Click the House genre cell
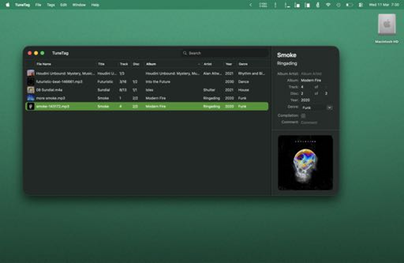The height and width of the screenshot is (263, 404). click(244, 90)
